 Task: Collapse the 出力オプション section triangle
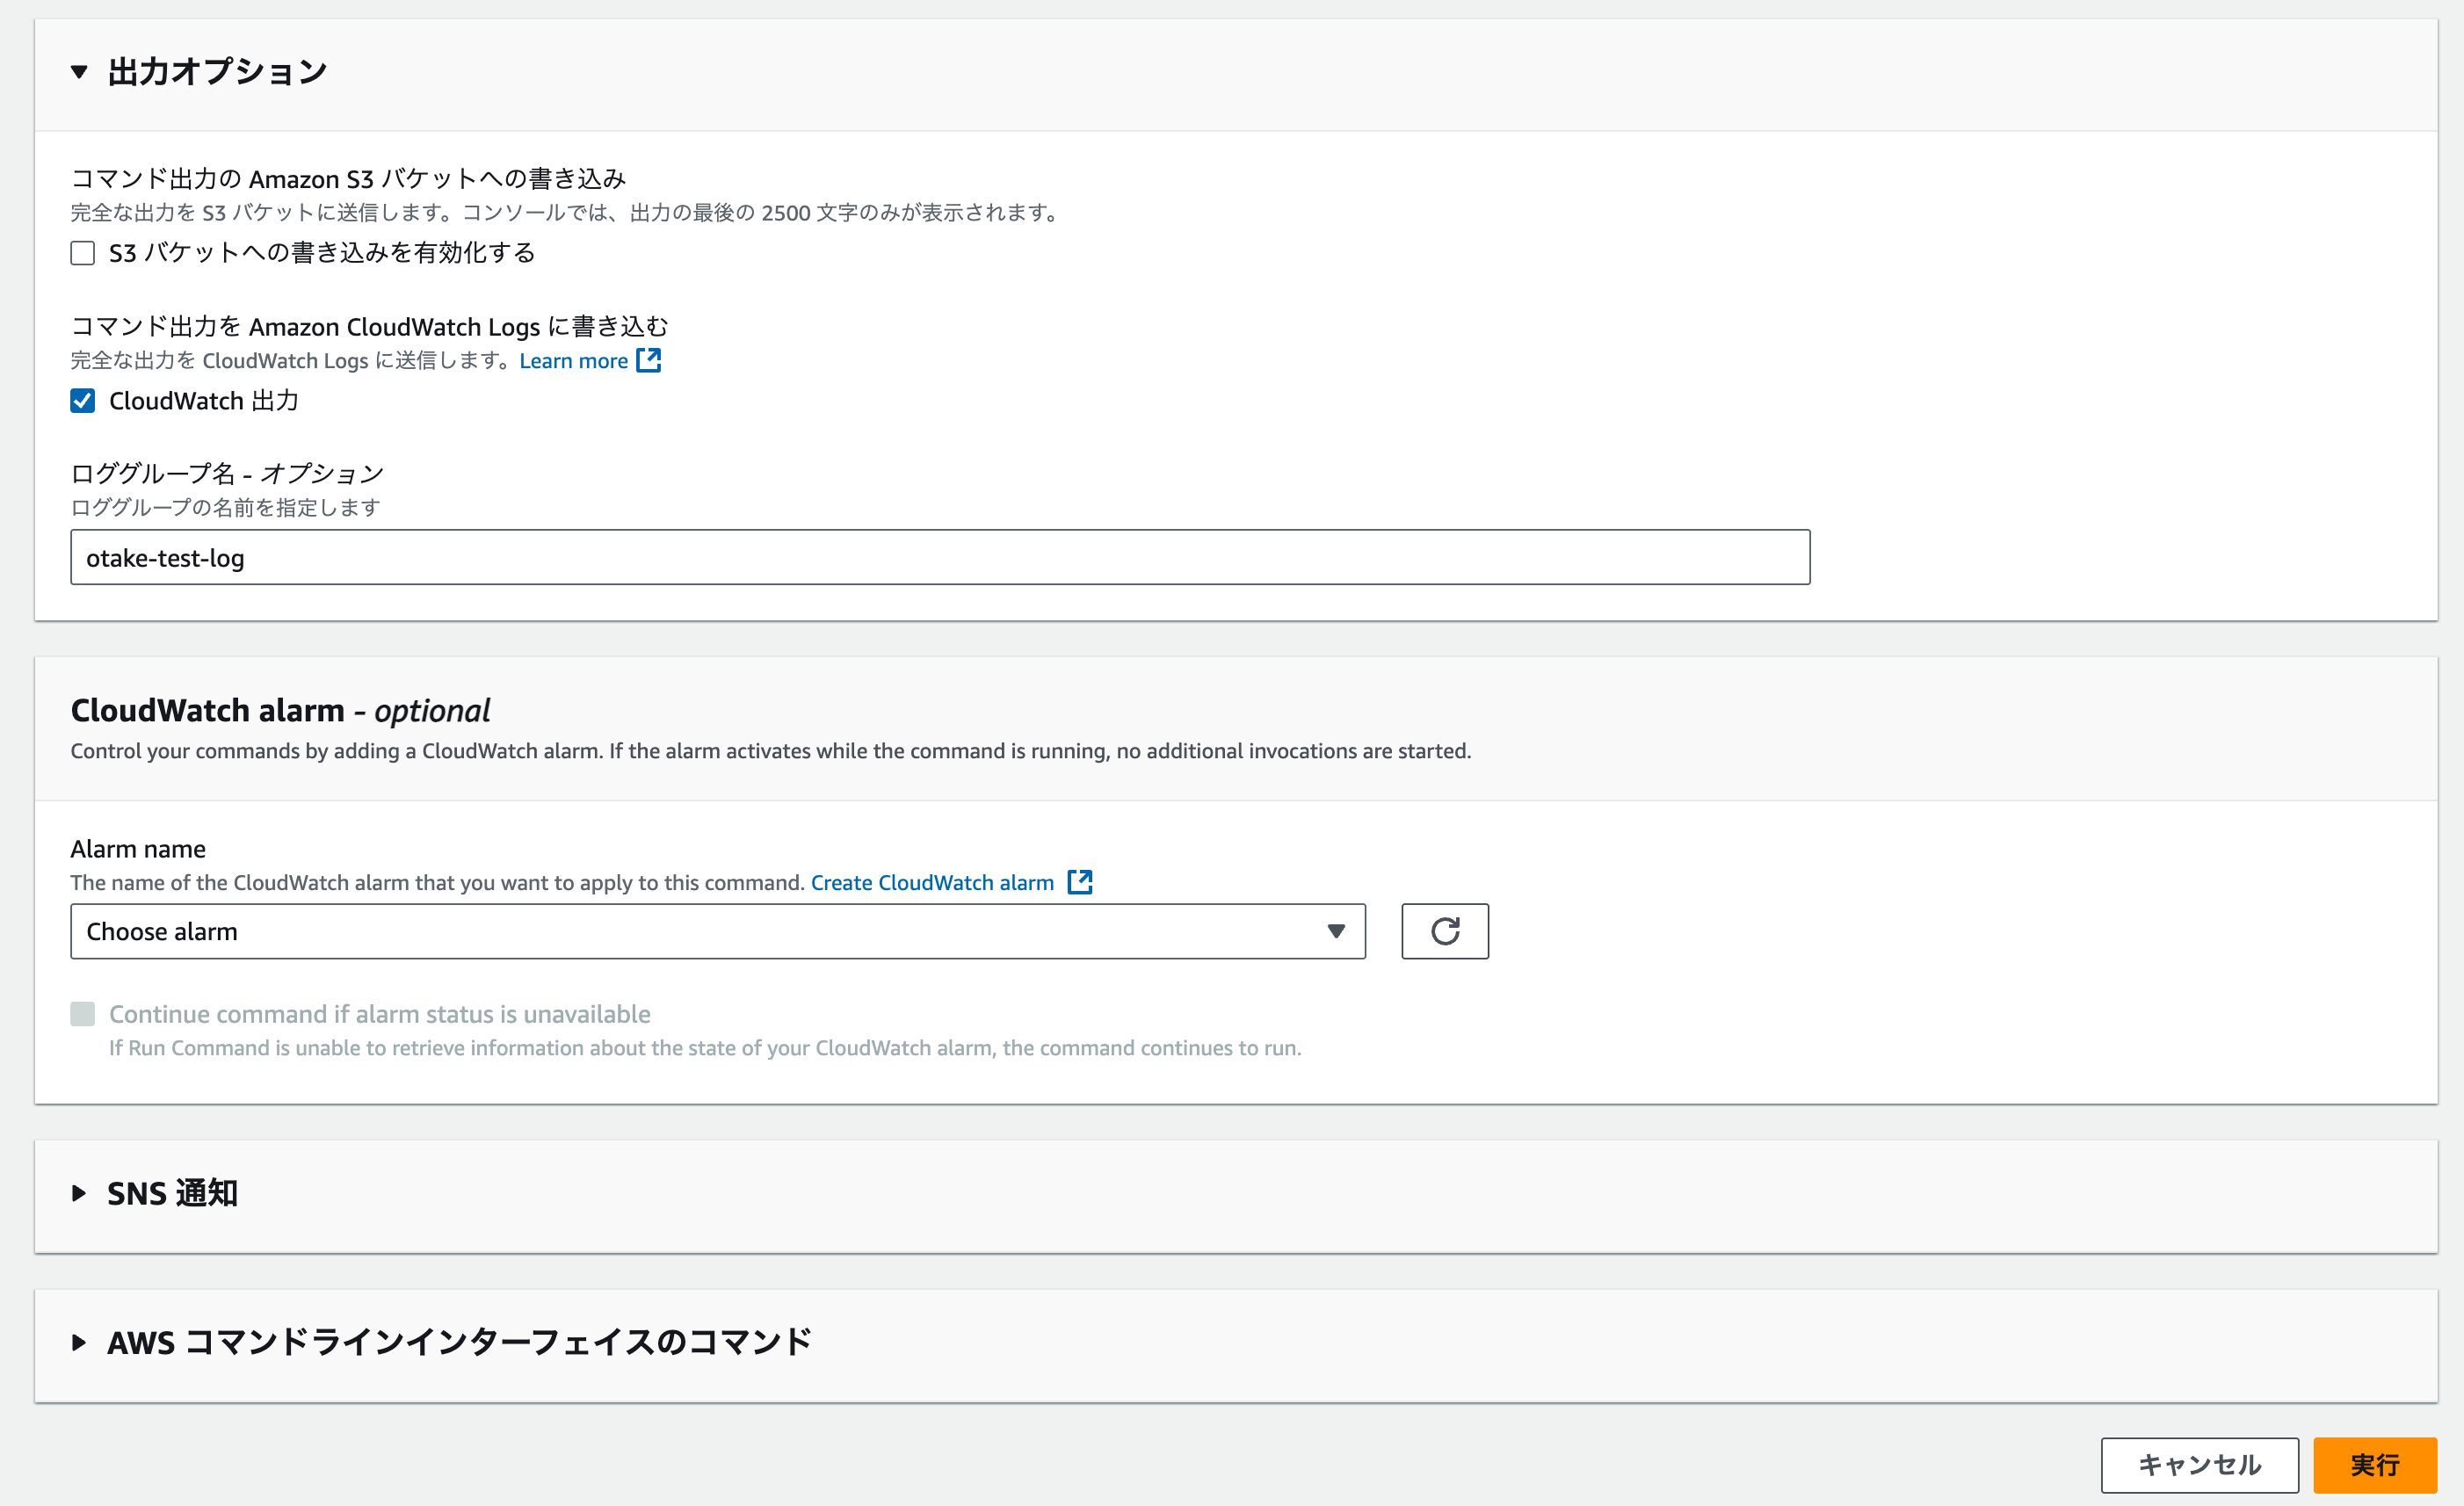[79, 72]
